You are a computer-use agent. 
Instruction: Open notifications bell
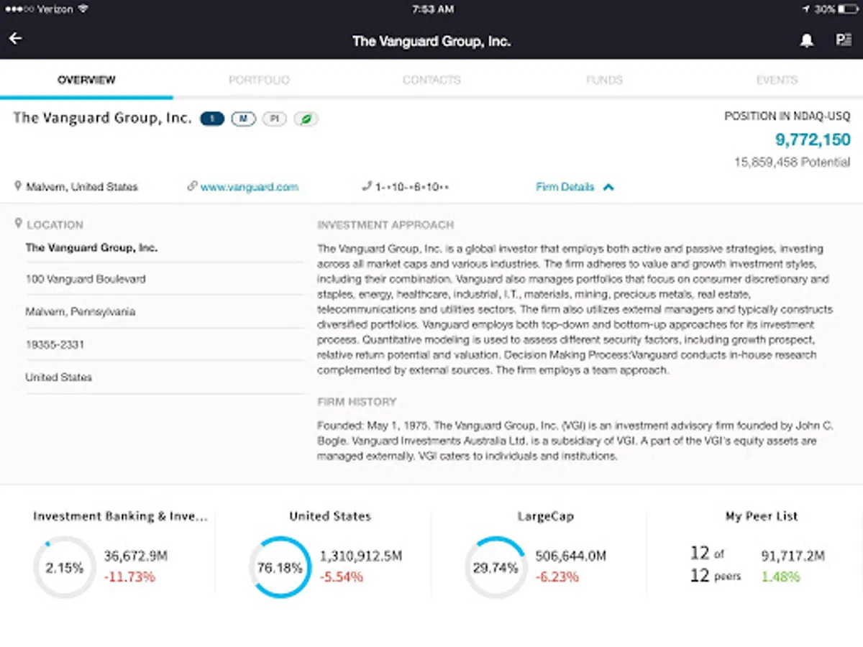pyautogui.click(x=807, y=41)
